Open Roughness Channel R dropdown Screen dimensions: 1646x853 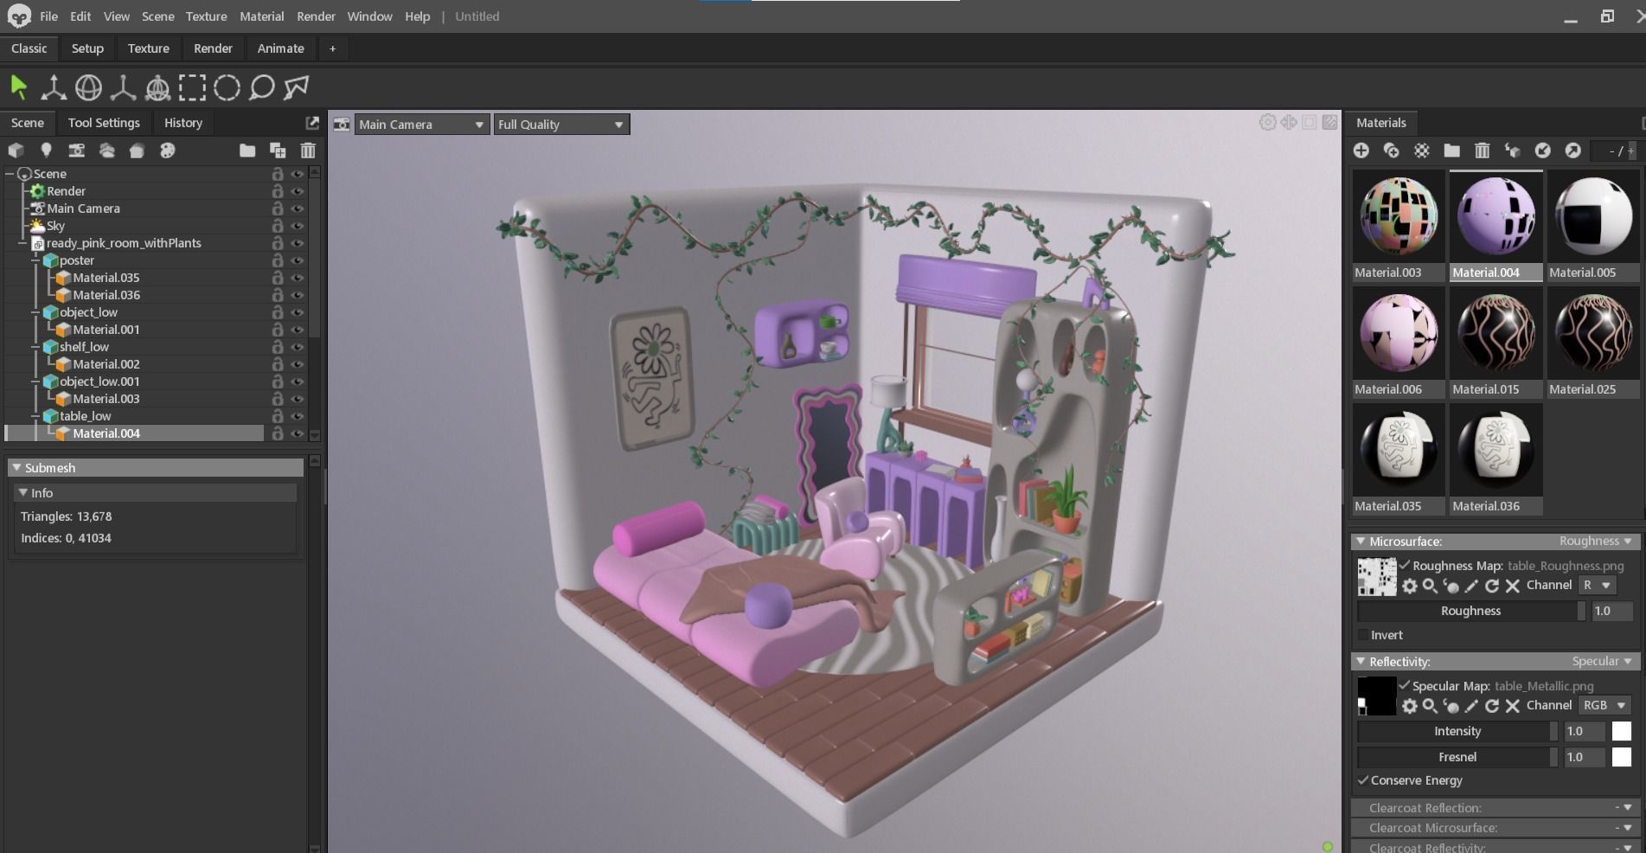point(1597,586)
